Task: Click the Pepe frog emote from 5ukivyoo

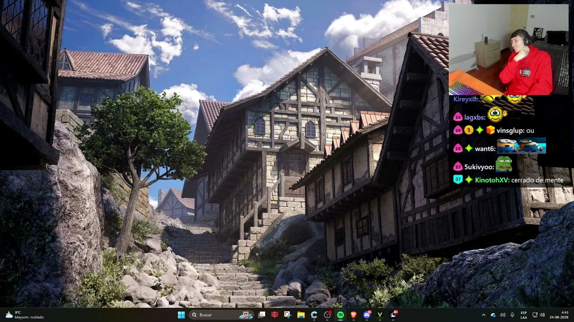Action: 504,164
